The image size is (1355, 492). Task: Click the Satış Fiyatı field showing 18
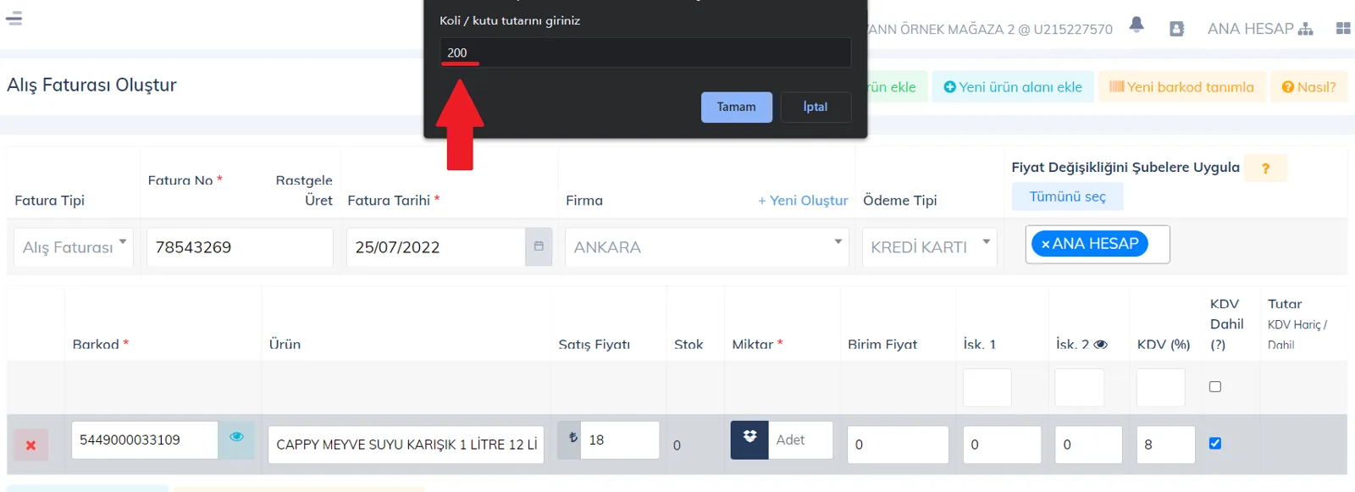click(620, 439)
